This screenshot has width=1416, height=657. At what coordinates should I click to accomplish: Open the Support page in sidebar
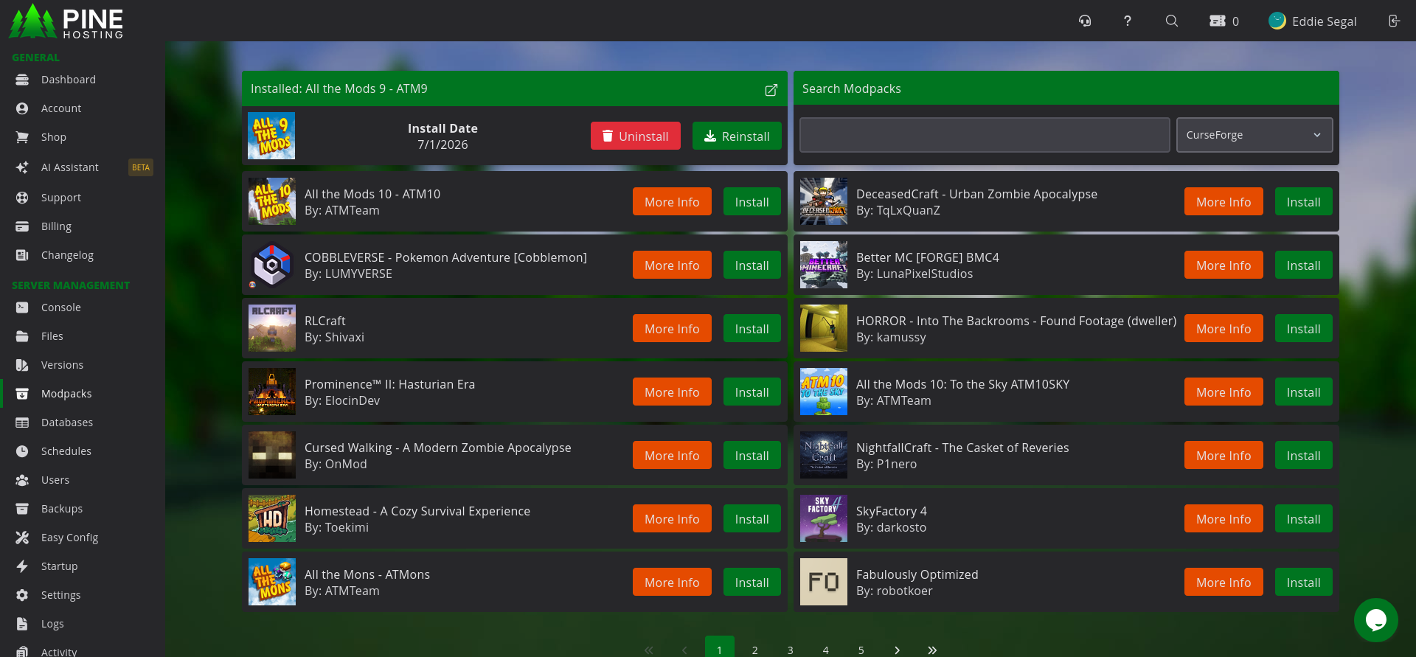tap(61, 198)
